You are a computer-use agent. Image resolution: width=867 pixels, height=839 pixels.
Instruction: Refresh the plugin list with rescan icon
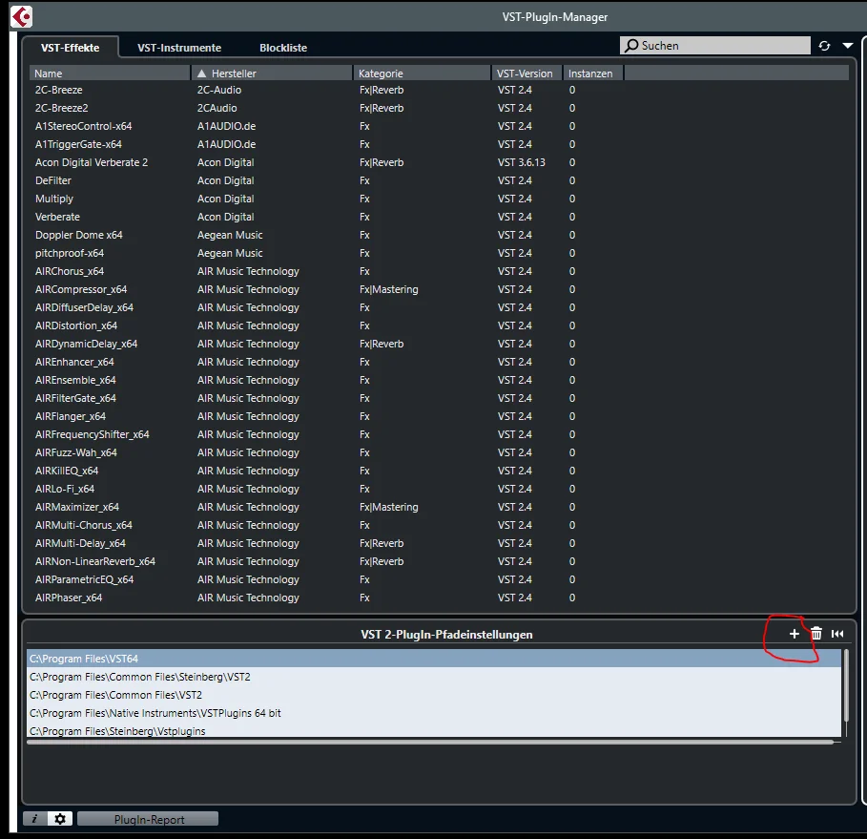824,46
